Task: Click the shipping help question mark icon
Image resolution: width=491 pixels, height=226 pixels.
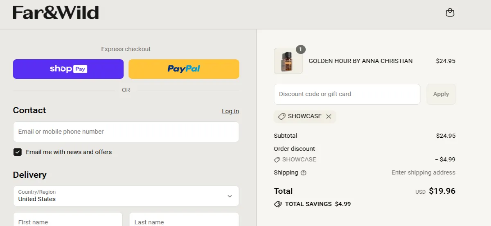Action: click(303, 173)
